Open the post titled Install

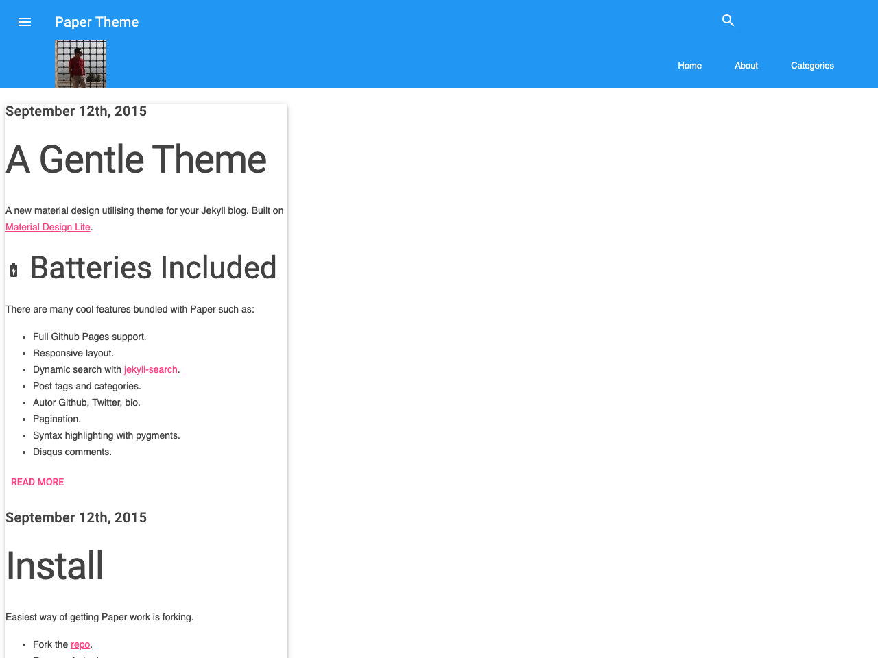tap(55, 566)
